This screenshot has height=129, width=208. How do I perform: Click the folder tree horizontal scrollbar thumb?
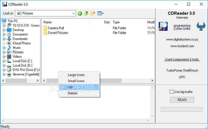coord(16,80)
